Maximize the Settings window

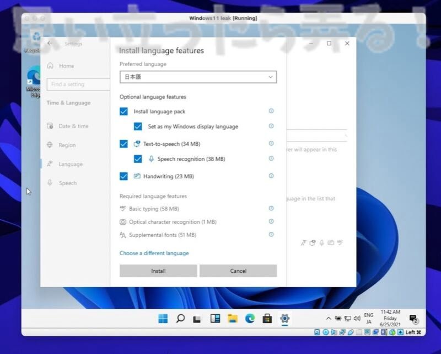click(329, 44)
